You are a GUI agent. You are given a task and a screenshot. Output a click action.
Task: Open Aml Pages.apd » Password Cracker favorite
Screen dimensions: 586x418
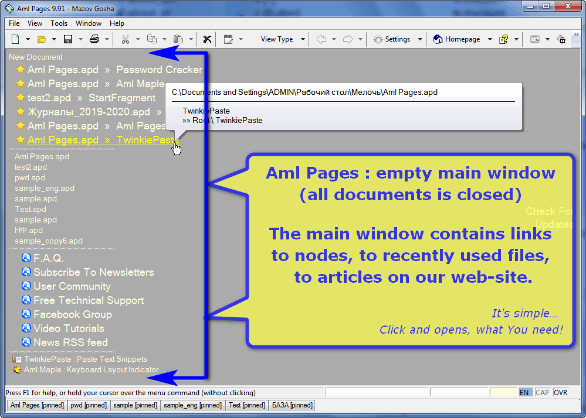pos(115,69)
